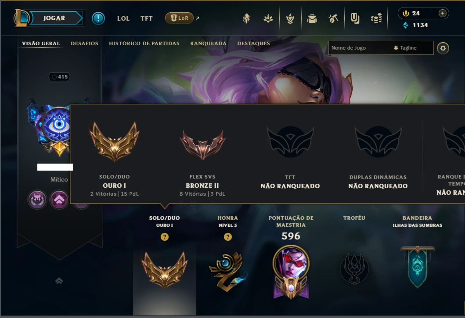Click the plus button to buy RP
This screenshot has width=465, height=318.
pyautogui.click(x=442, y=13)
